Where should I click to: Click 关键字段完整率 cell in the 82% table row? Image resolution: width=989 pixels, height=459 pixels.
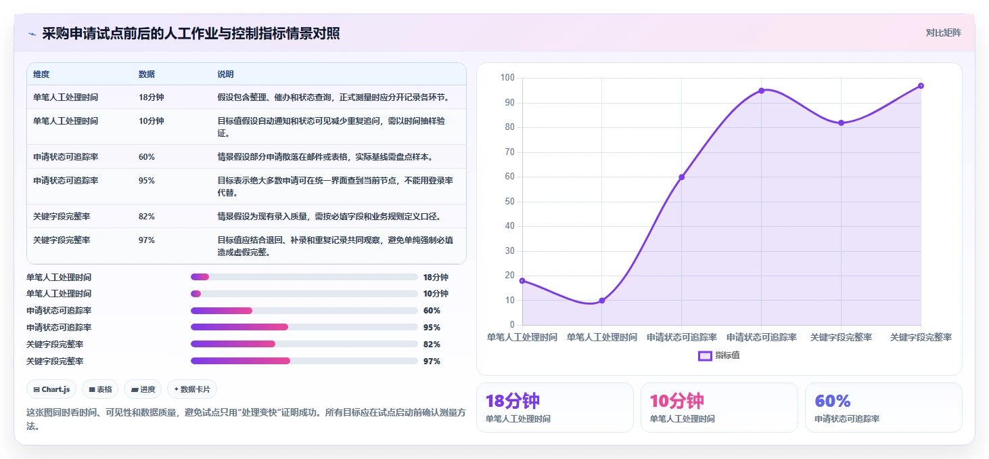62,217
